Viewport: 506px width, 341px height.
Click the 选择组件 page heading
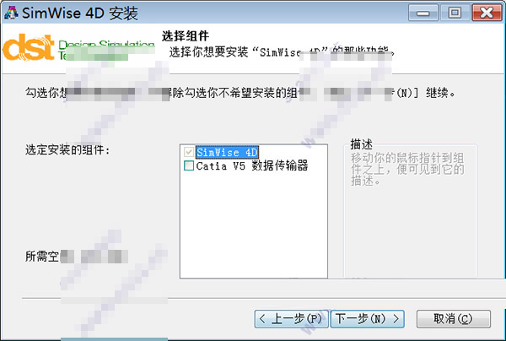186,36
